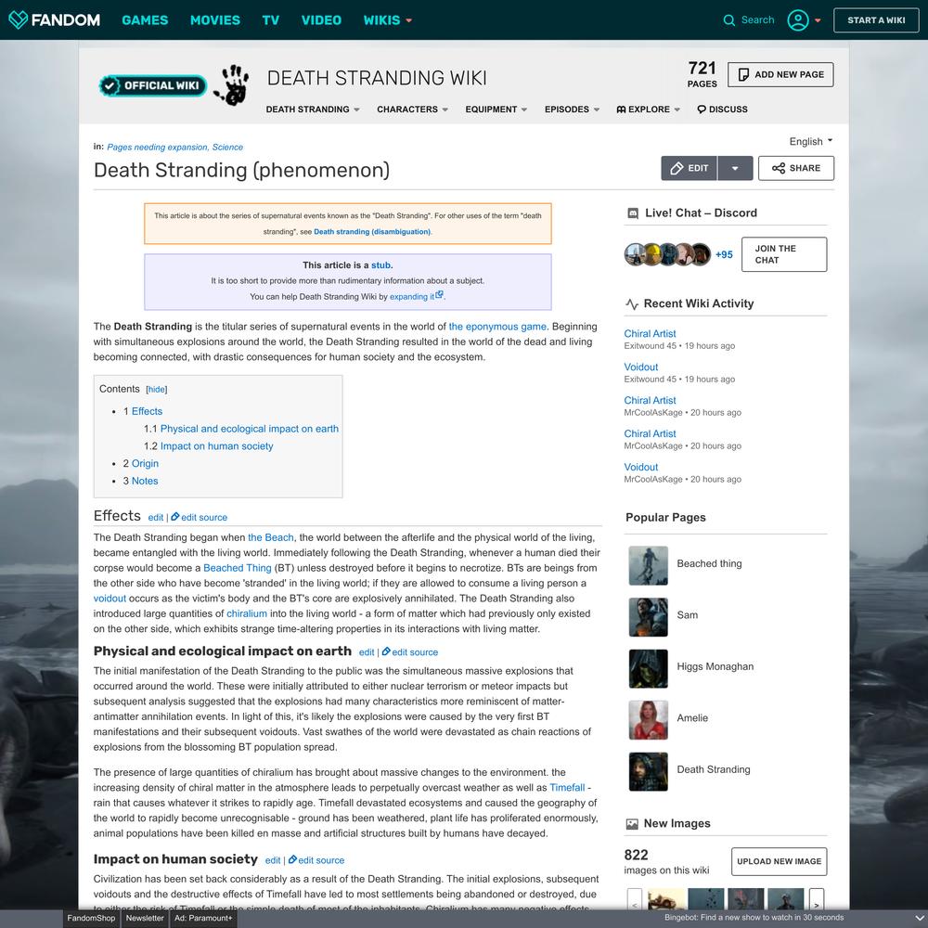The height and width of the screenshot is (928, 928).
Task: Open the GAMES menu item
Action: pos(145,20)
